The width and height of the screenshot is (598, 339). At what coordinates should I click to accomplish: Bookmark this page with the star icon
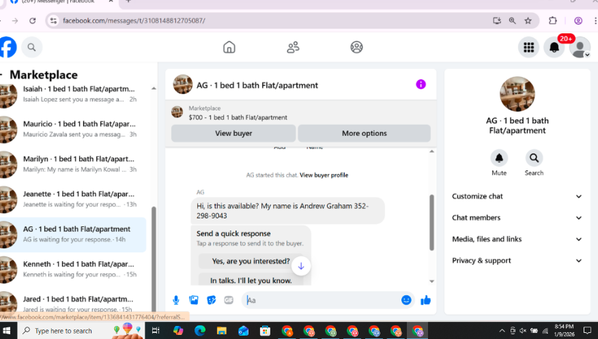(x=528, y=20)
